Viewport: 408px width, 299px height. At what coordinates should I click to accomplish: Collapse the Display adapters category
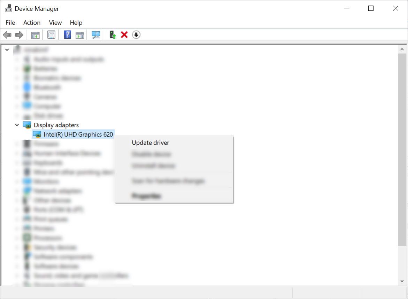17,125
